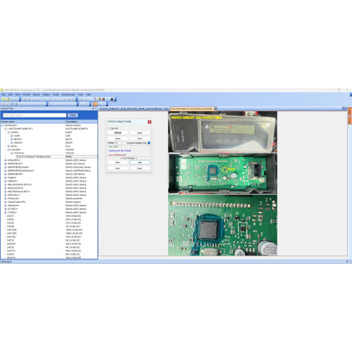Close the Device Tree panel

(x=96, y=108)
